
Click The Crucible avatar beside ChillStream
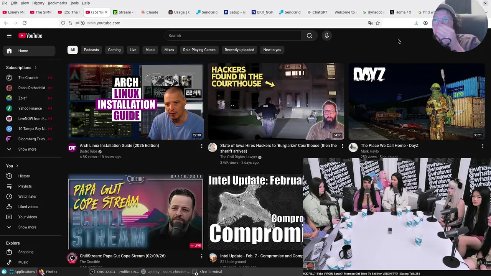[72, 258]
